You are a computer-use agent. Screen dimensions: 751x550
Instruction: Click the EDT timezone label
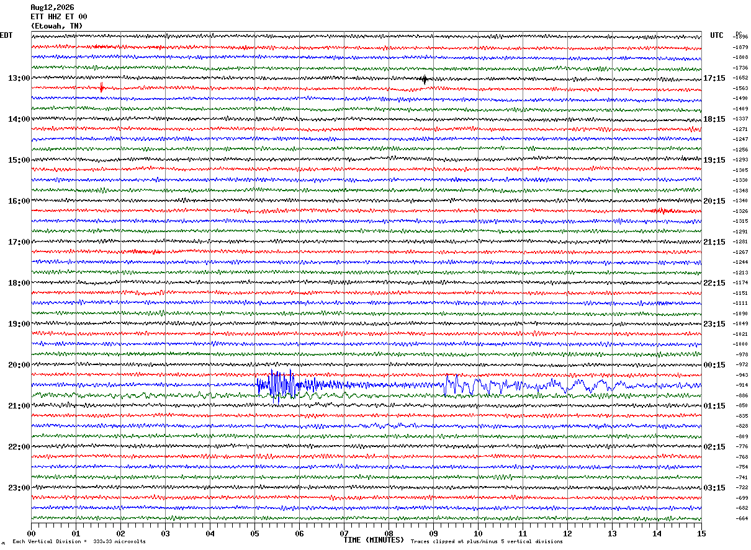(x=6, y=35)
